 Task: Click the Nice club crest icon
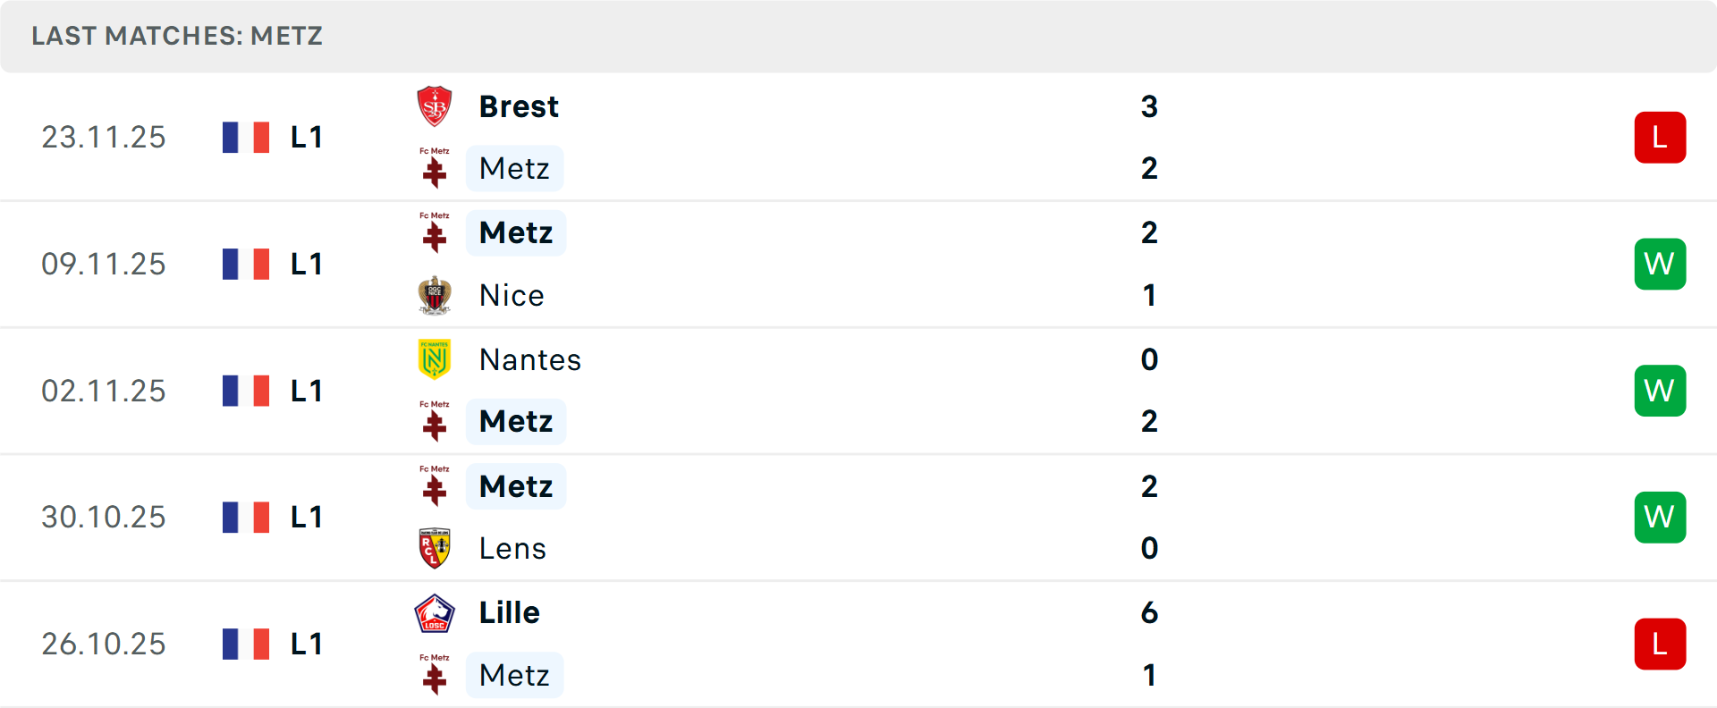coord(435,295)
